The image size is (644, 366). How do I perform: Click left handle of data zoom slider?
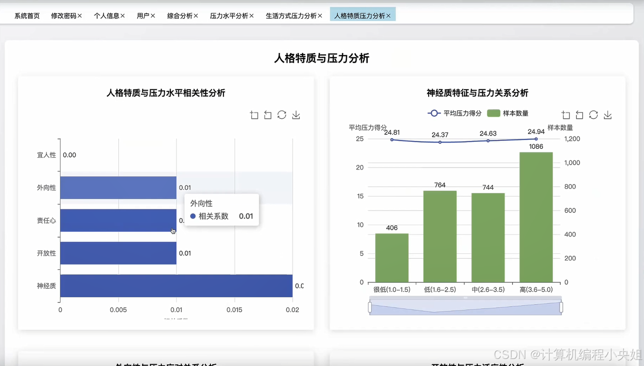tap(370, 307)
